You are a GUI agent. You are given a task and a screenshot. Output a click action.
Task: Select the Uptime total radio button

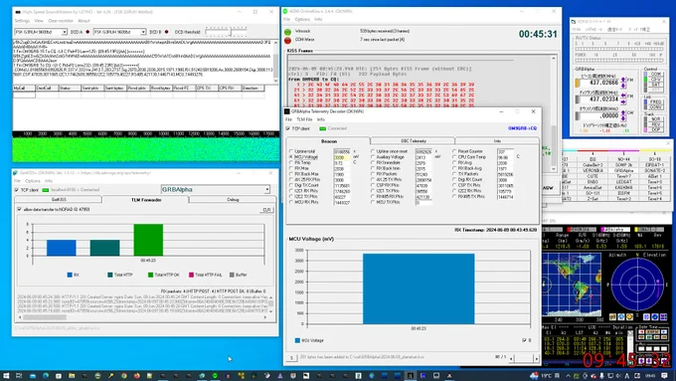tap(291, 152)
